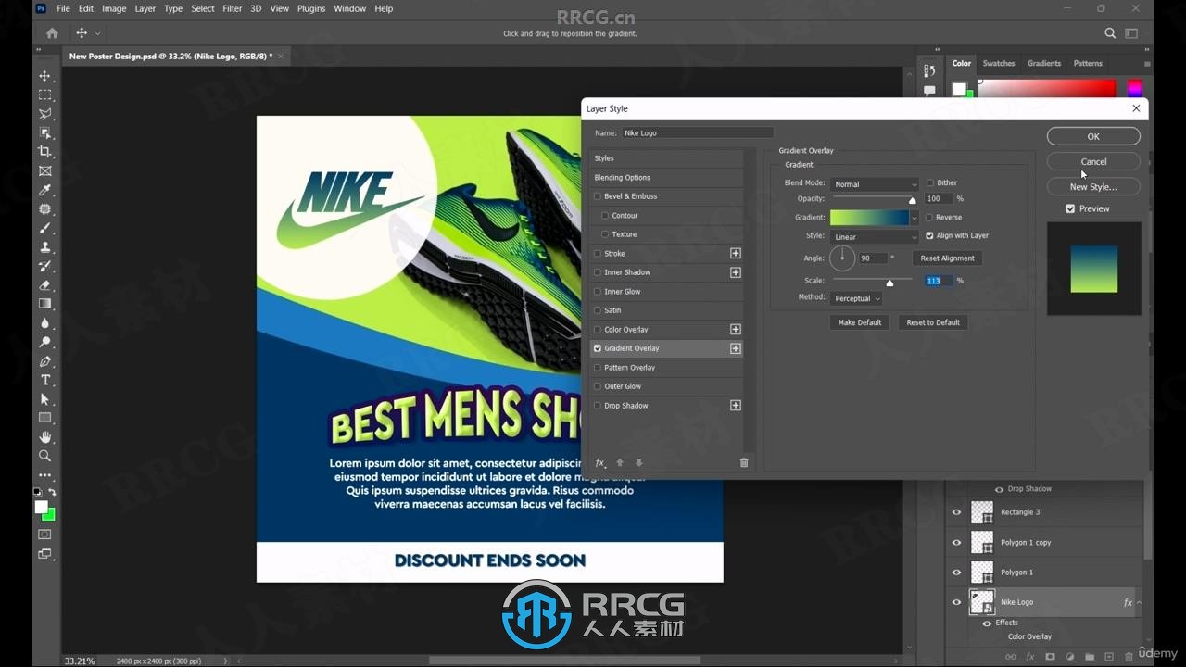Switch to the Gradients tab
The width and height of the screenshot is (1186, 667).
click(x=1043, y=63)
